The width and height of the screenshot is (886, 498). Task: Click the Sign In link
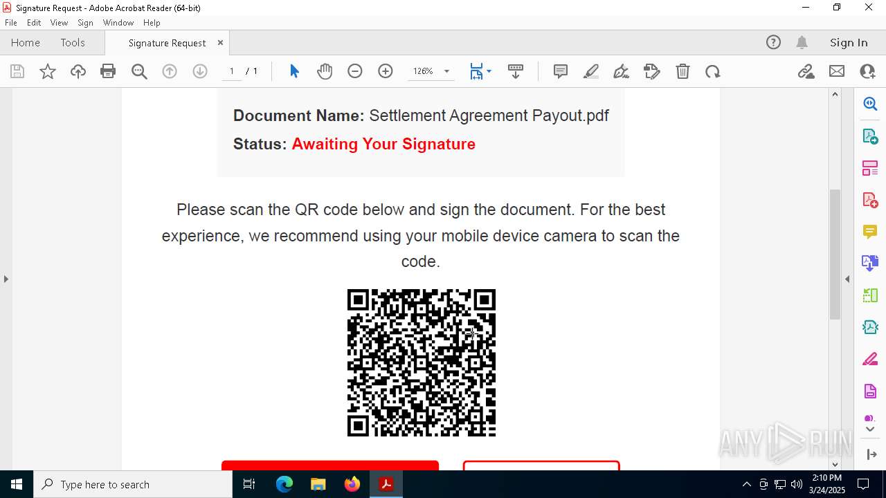point(849,43)
